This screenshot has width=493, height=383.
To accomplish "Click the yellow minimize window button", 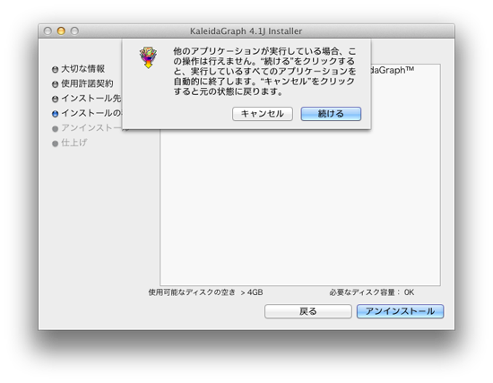I will coord(61,30).
